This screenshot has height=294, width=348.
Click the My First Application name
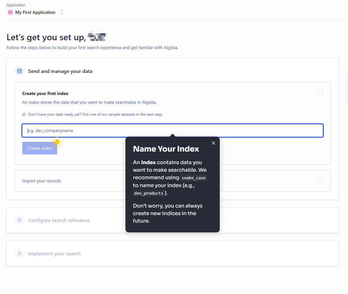pos(35,13)
